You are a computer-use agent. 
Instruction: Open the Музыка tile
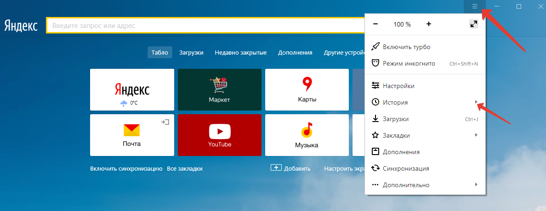click(x=307, y=135)
